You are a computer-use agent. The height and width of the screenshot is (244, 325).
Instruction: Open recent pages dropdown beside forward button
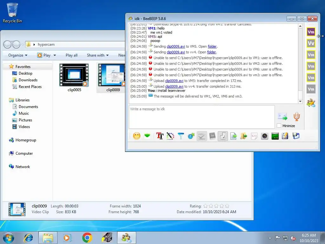pos(23,44)
